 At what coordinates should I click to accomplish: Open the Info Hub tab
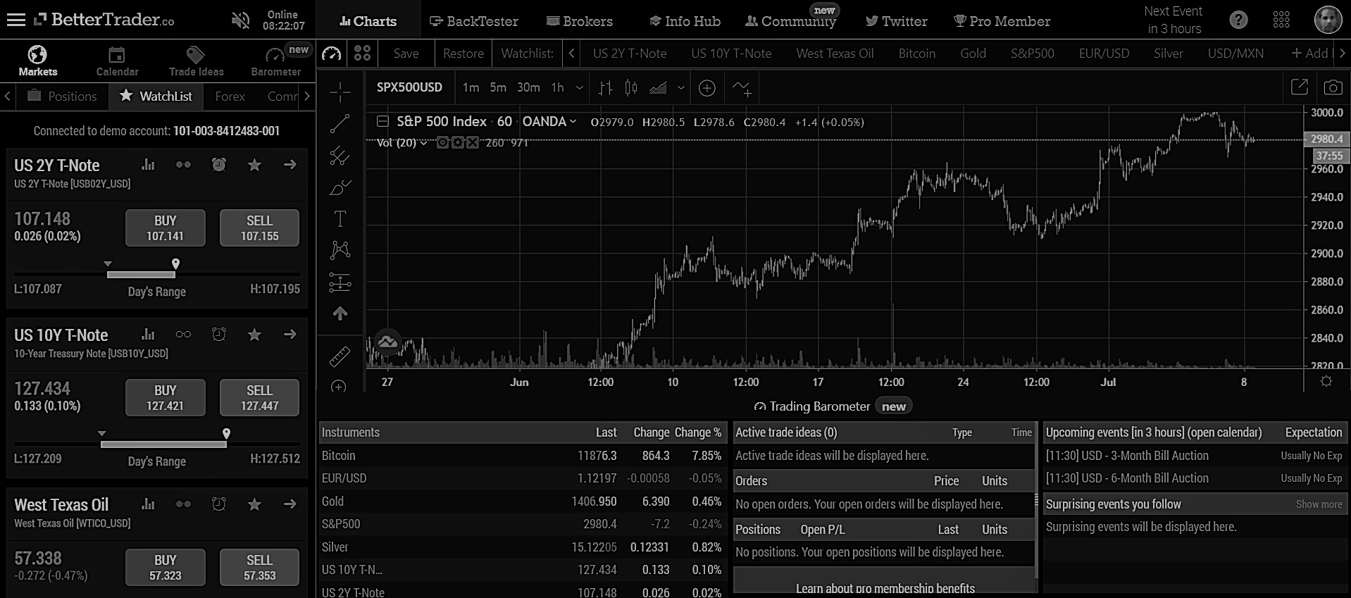[685, 21]
